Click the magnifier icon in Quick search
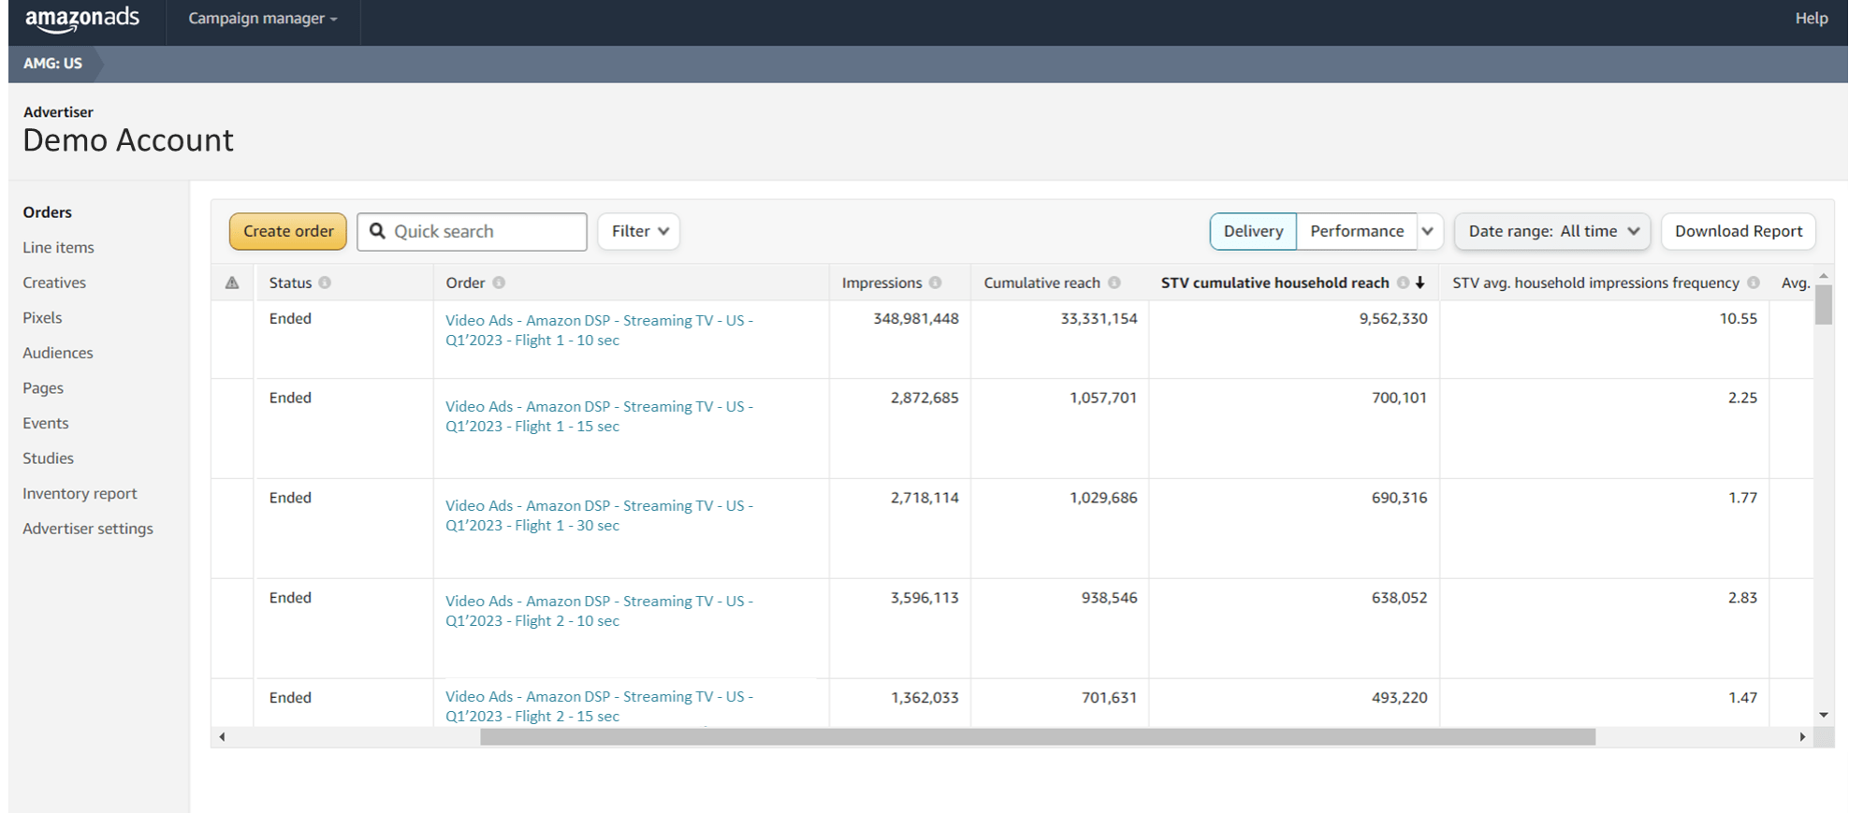The width and height of the screenshot is (1849, 813). [377, 231]
